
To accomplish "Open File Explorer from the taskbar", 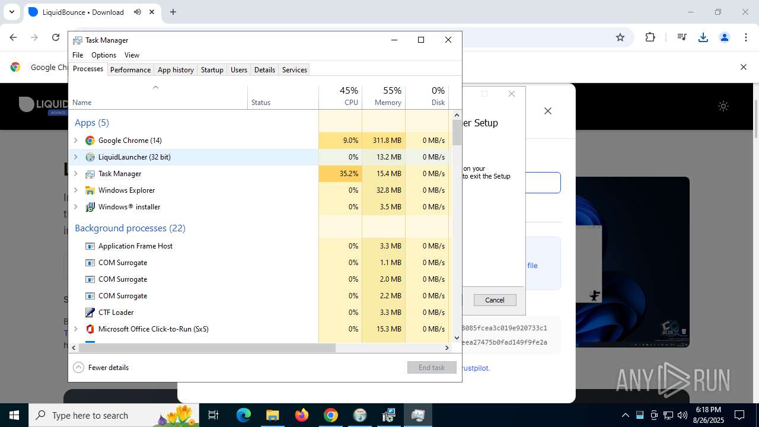I will [x=272, y=415].
